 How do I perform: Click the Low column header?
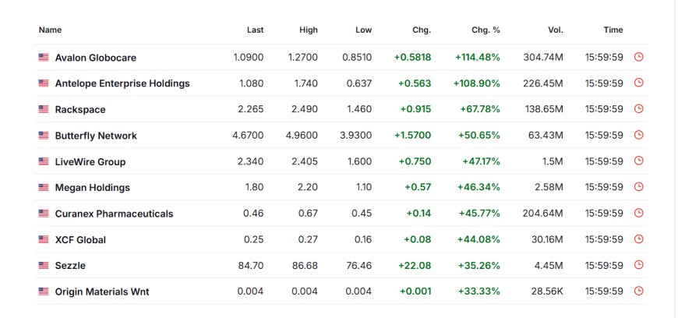363,30
